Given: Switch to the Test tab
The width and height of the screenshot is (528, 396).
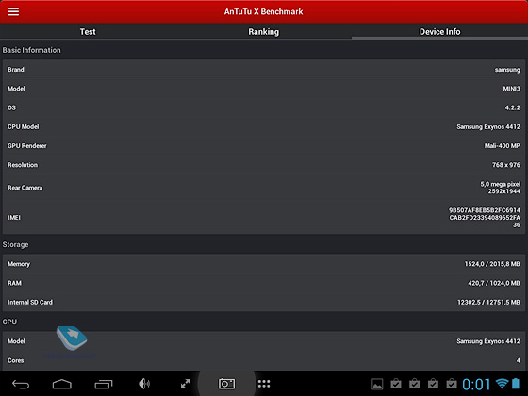Looking at the screenshot, I should [88, 32].
